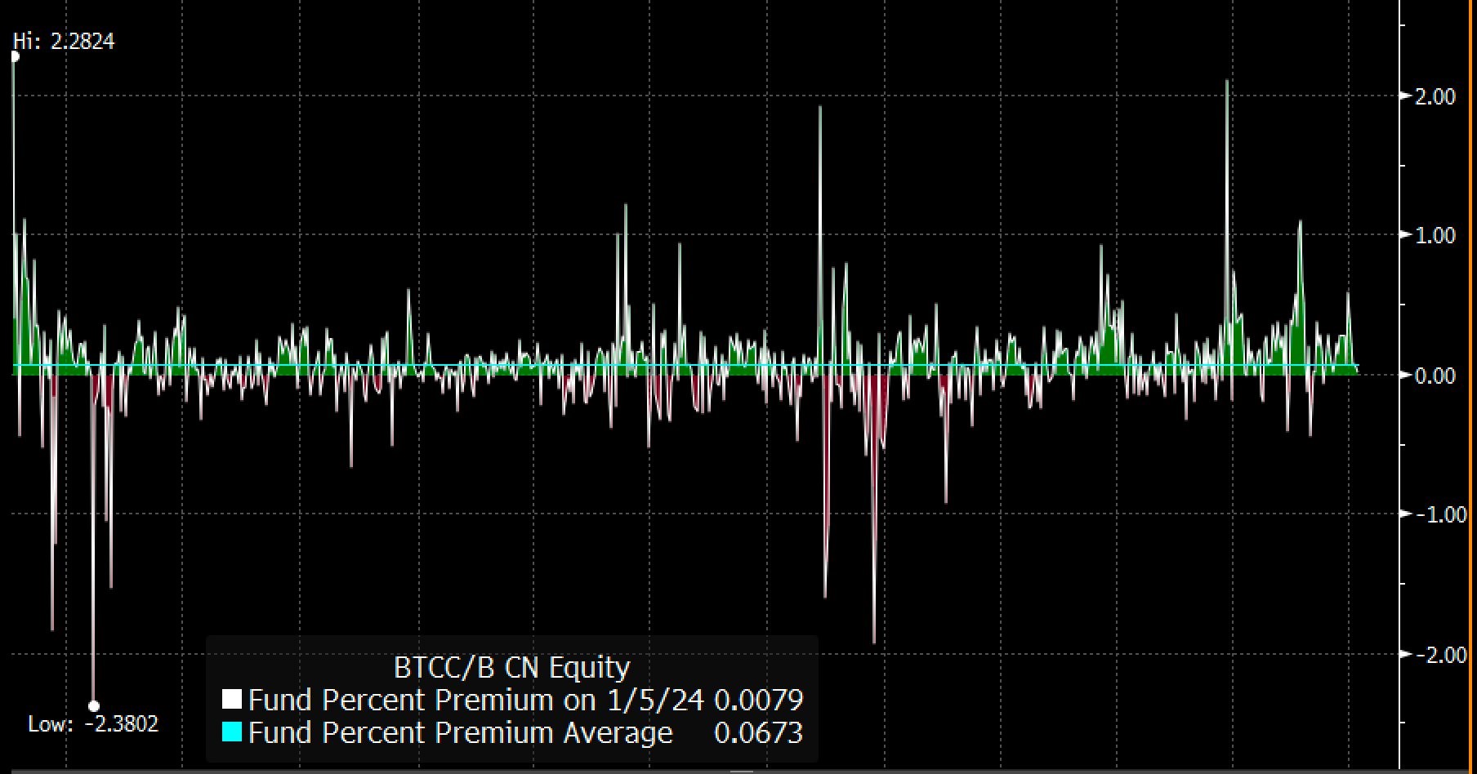Click the Fund Percent Premium on 1/5/24 text
Screen dimensions: 1477x774
[477, 700]
